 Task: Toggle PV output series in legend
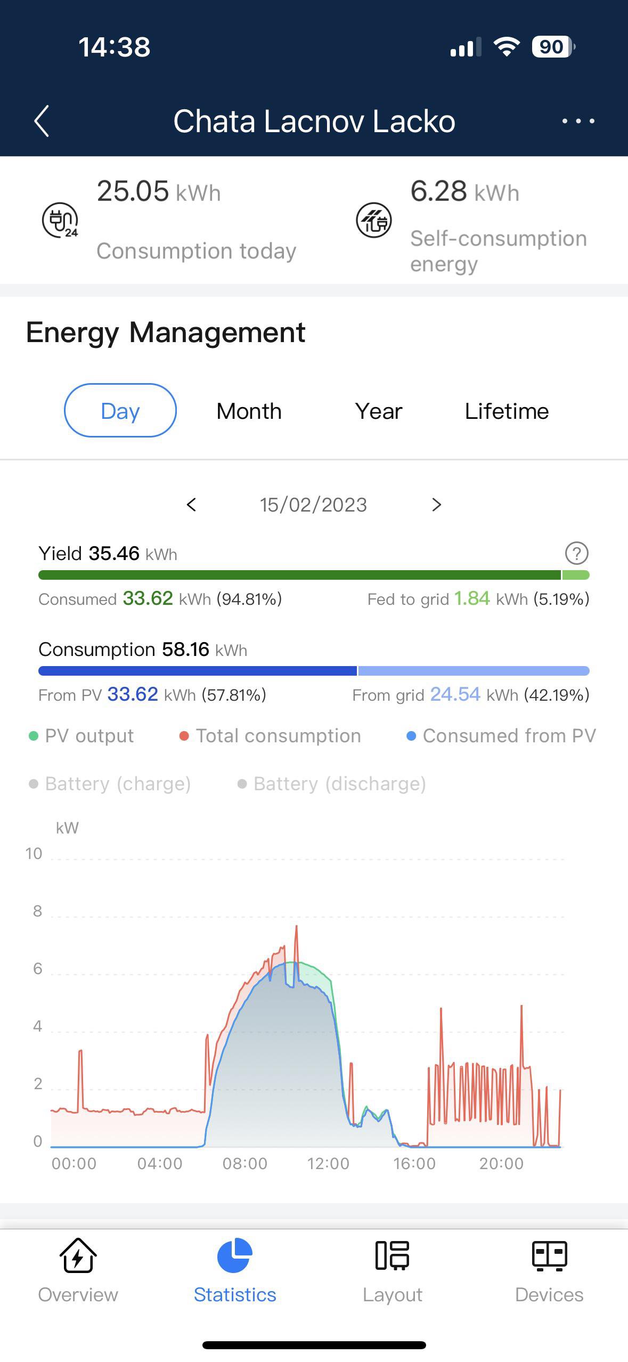point(81,736)
